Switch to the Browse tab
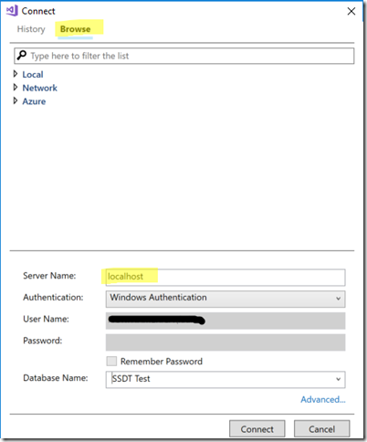The width and height of the screenshot is (367, 442). click(x=75, y=29)
